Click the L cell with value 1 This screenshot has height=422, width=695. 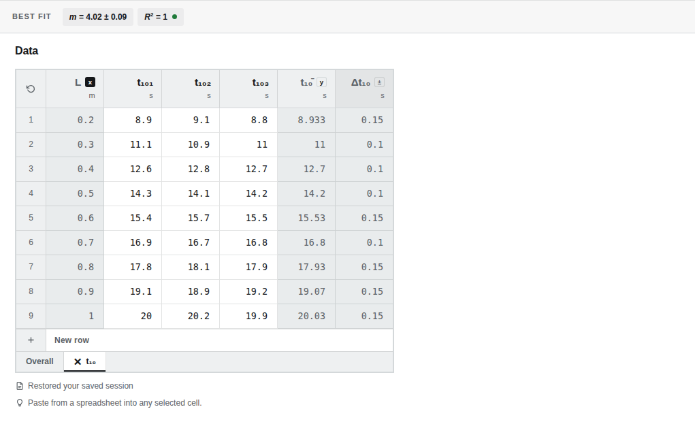75,316
